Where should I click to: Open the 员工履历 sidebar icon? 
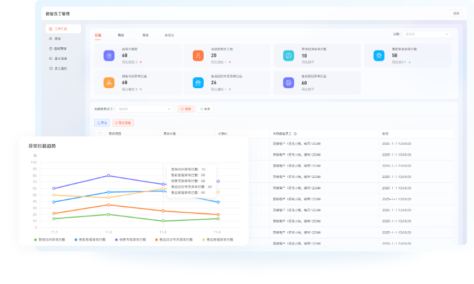coord(51,69)
